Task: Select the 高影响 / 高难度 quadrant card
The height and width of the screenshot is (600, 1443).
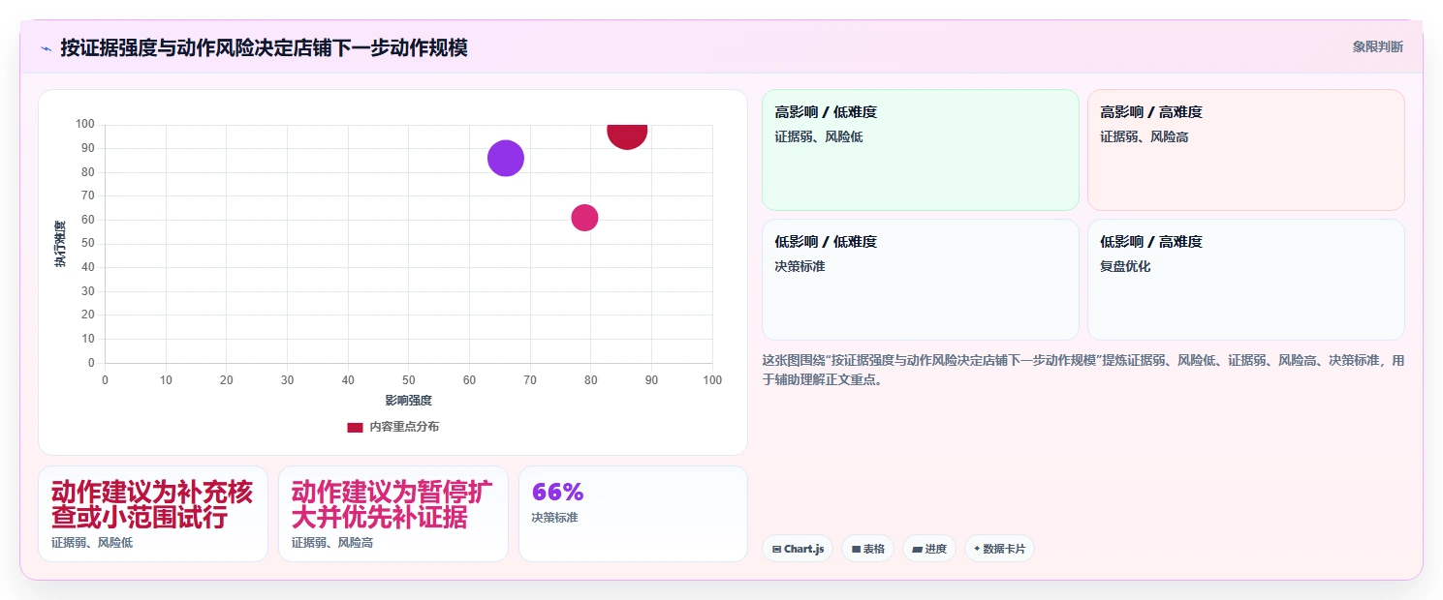Action: click(1245, 150)
